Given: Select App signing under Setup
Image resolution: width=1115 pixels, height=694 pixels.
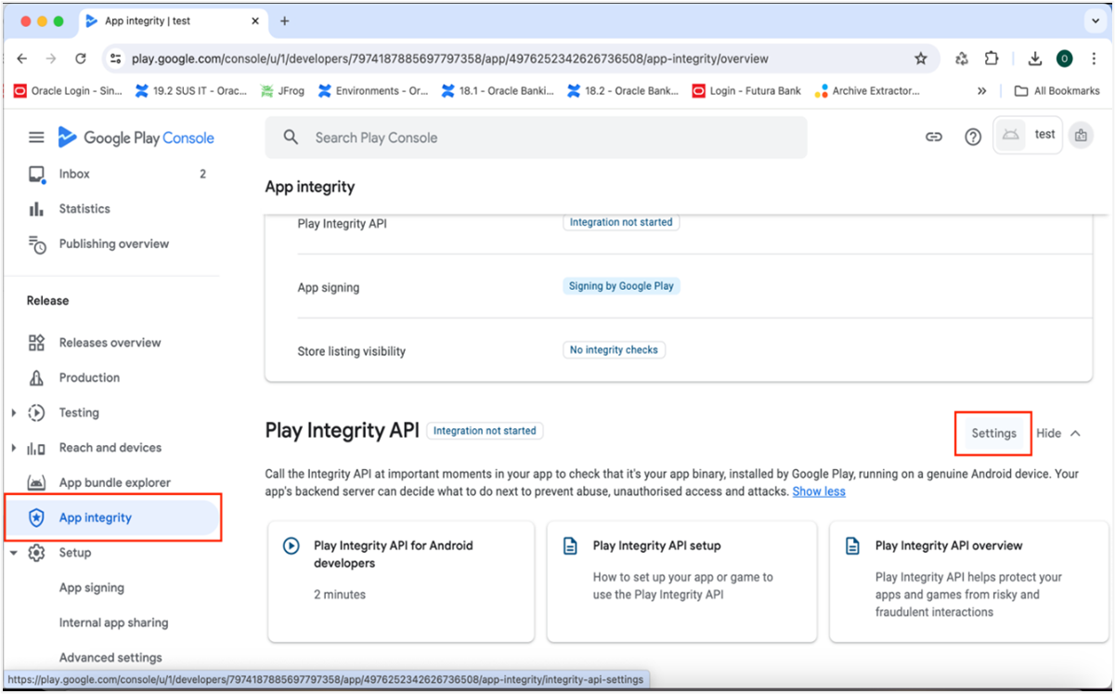Looking at the screenshot, I should click(x=91, y=588).
